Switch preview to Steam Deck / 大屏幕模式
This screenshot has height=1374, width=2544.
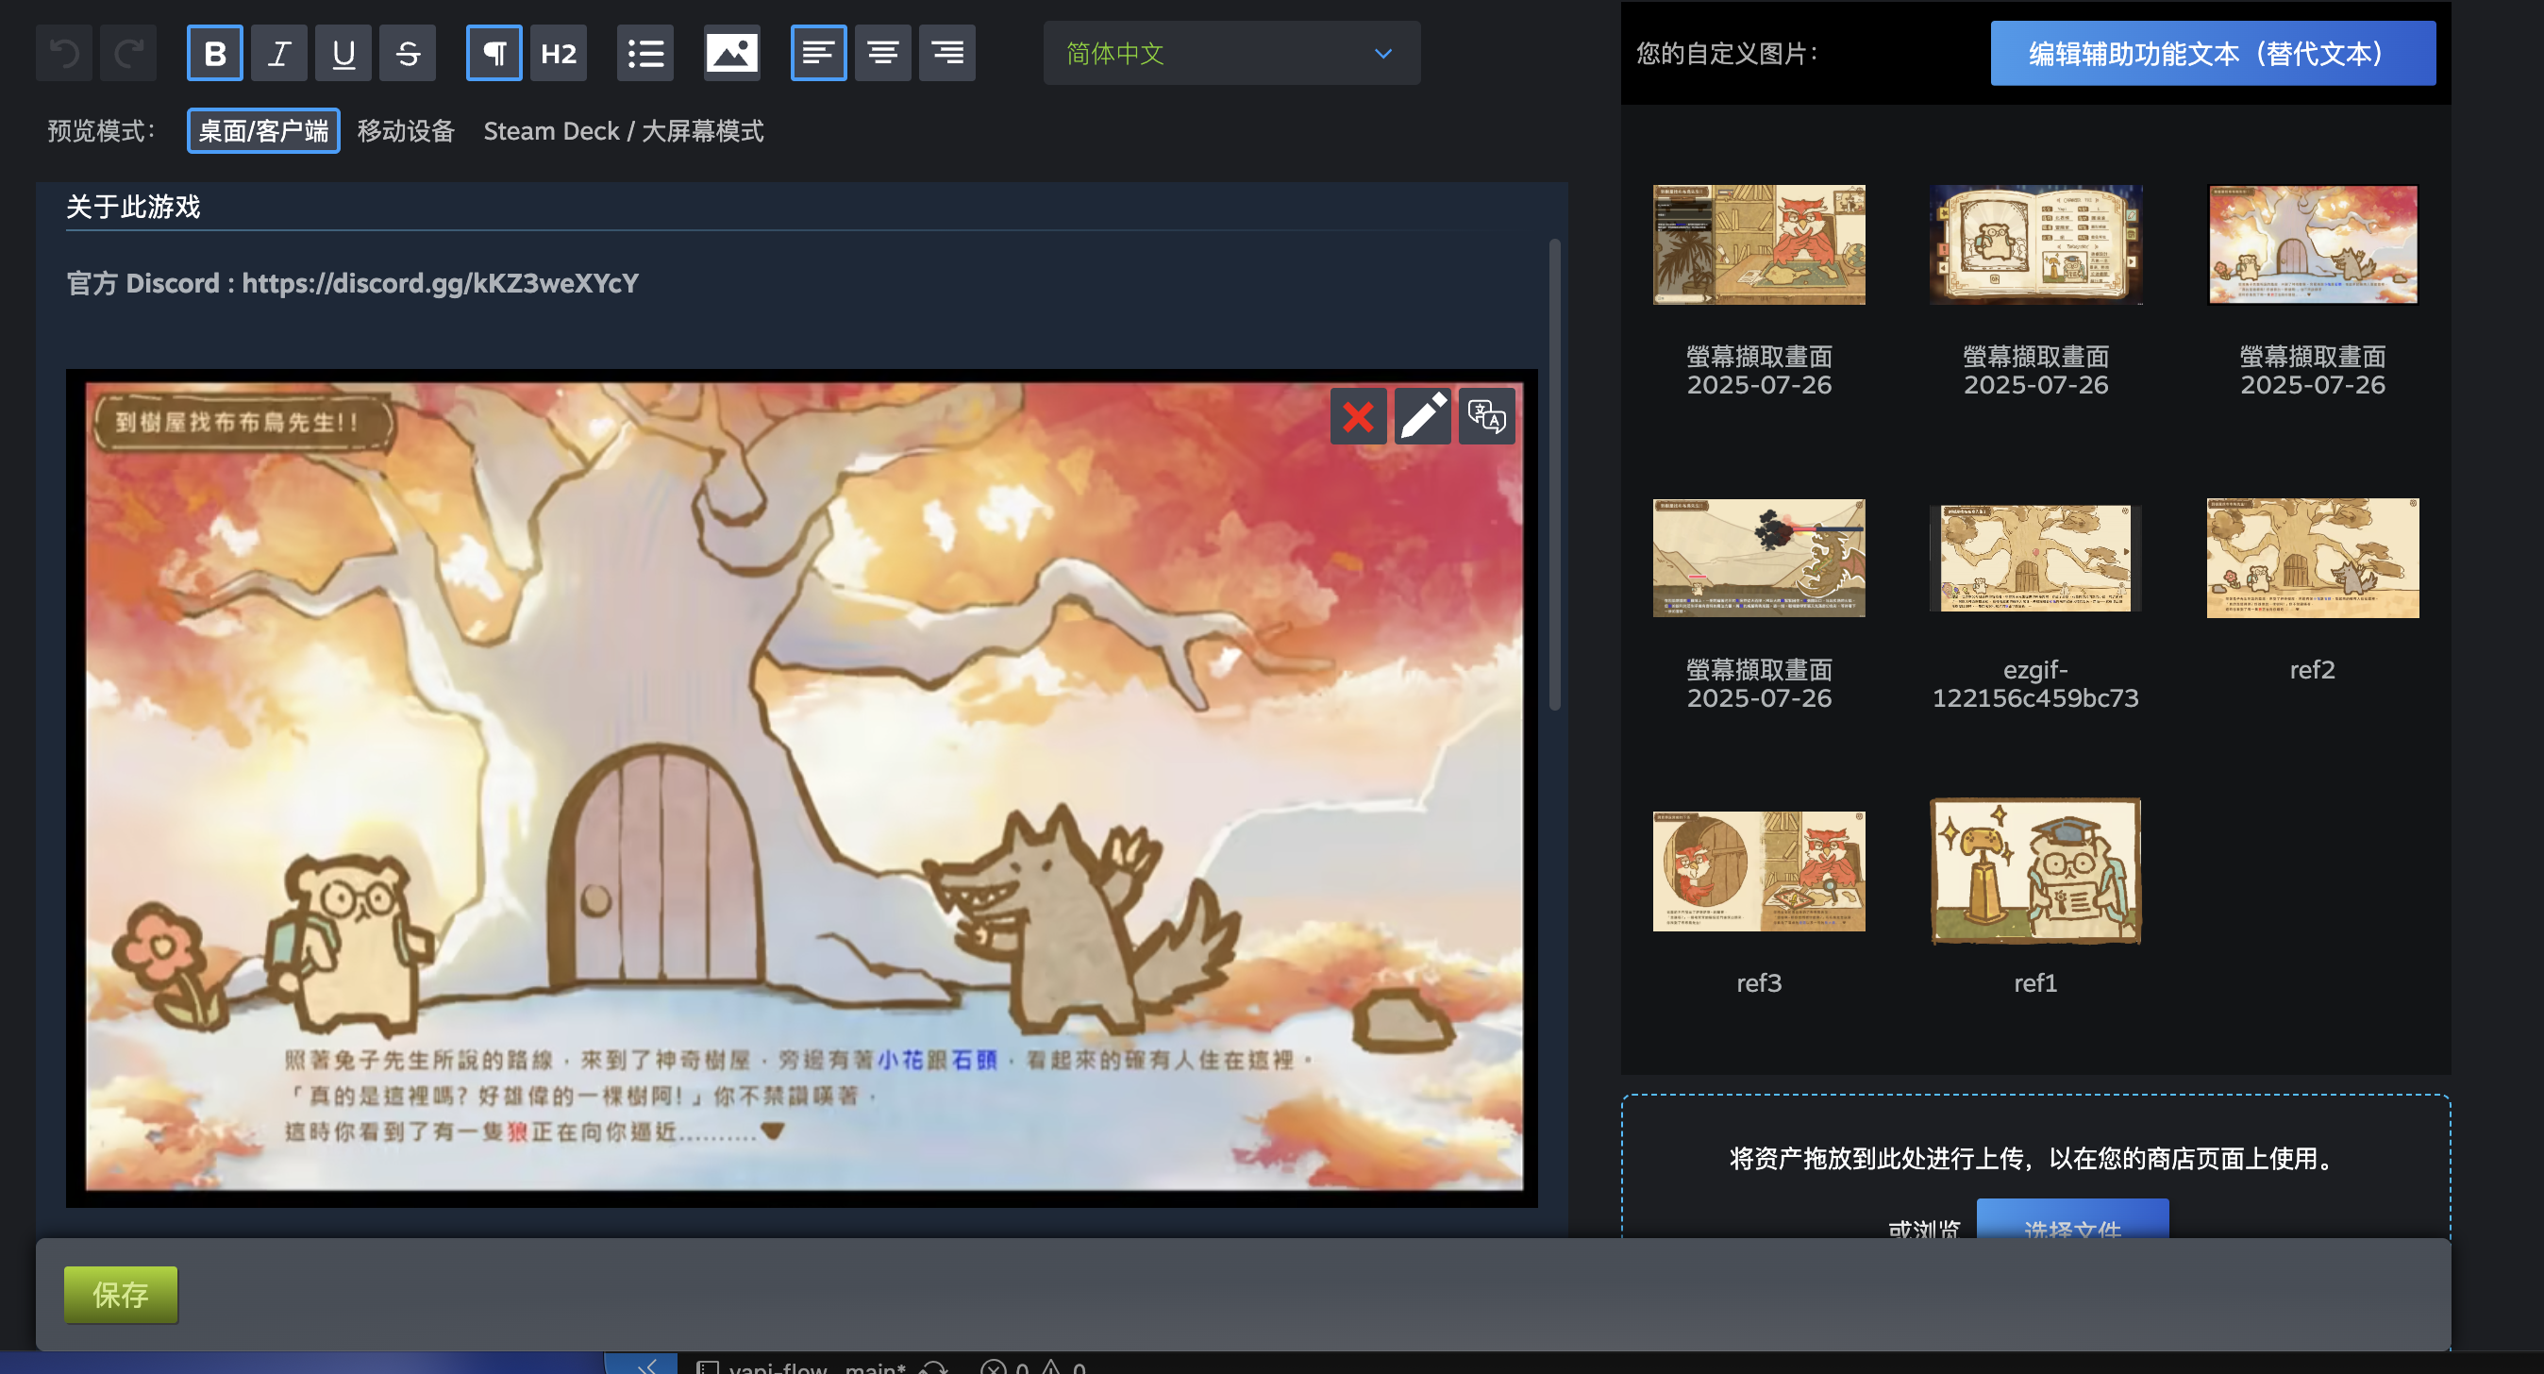[623, 130]
